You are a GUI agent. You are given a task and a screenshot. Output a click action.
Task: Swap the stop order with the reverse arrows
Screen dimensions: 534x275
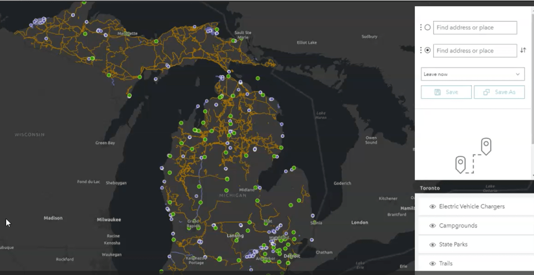[523, 50]
